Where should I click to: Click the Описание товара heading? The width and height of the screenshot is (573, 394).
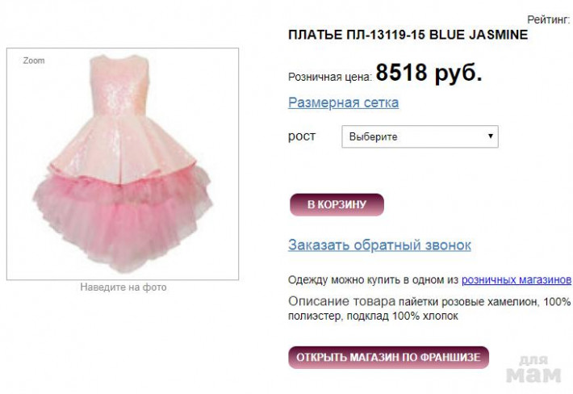341,301
